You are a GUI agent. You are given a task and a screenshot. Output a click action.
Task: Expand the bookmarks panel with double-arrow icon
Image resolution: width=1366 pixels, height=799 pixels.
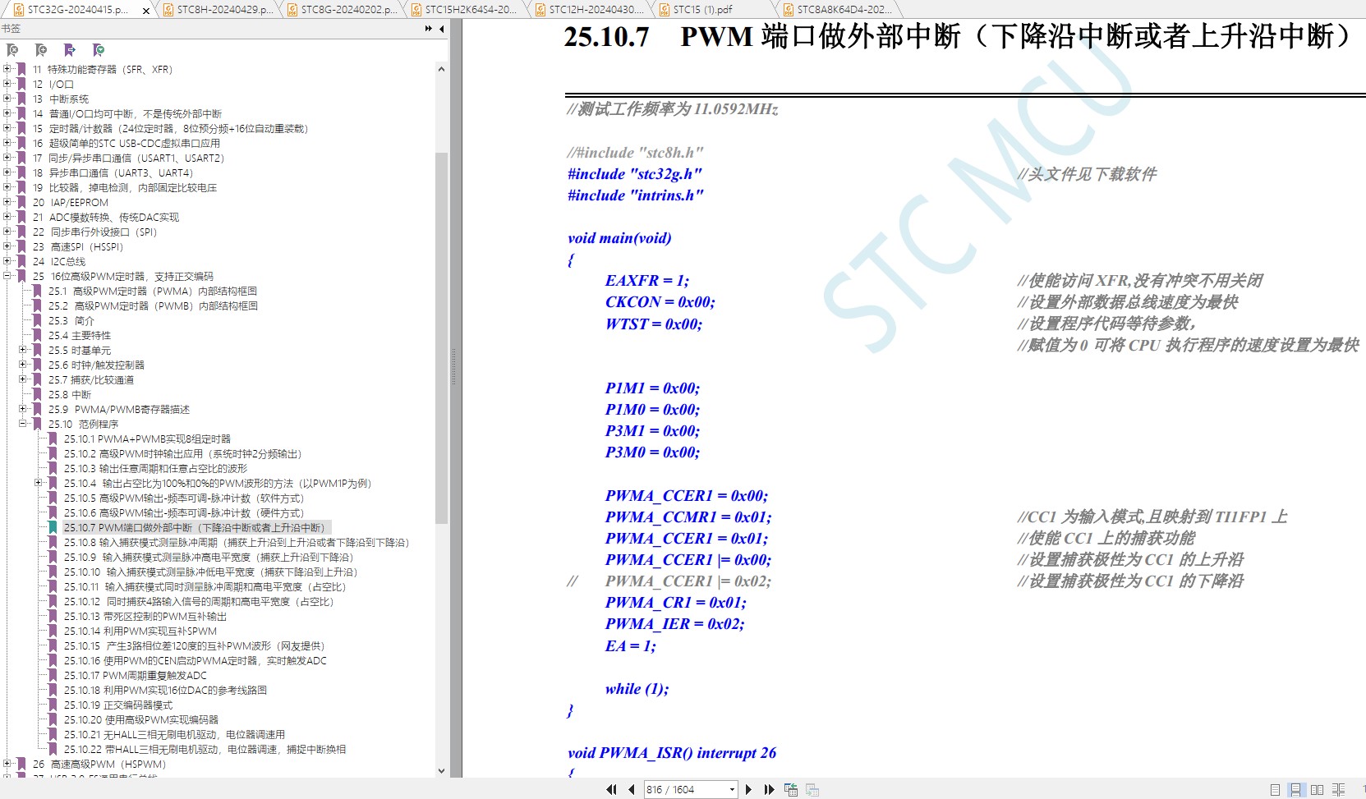(429, 29)
